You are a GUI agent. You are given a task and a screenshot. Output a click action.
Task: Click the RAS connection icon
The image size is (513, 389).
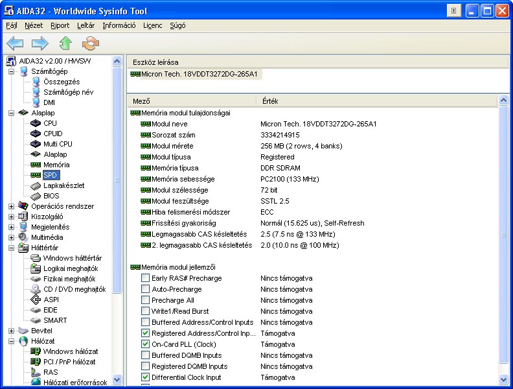pyautogui.click(x=36, y=372)
